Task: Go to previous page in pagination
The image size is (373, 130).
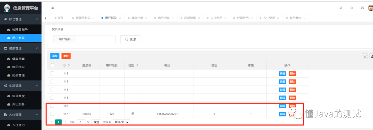Action: (51, 122)
